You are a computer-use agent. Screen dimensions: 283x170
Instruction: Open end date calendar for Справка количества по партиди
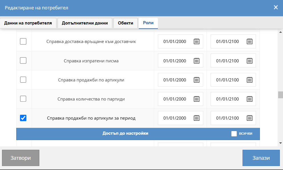click(249, 99)
